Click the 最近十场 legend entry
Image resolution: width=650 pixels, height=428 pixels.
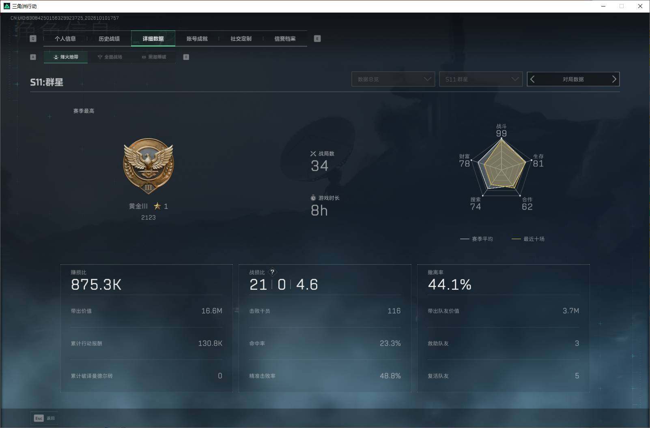528,239
